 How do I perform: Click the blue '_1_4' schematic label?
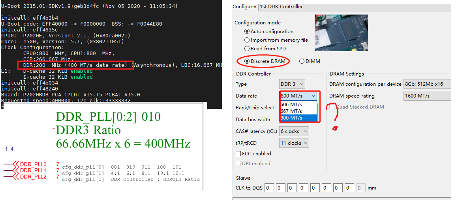pos(8,149)
